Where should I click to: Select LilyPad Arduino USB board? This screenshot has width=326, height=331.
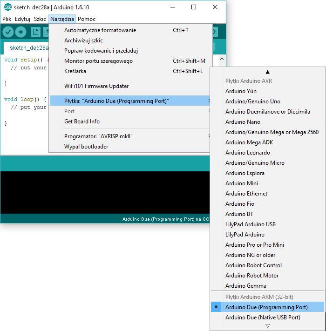267,224
